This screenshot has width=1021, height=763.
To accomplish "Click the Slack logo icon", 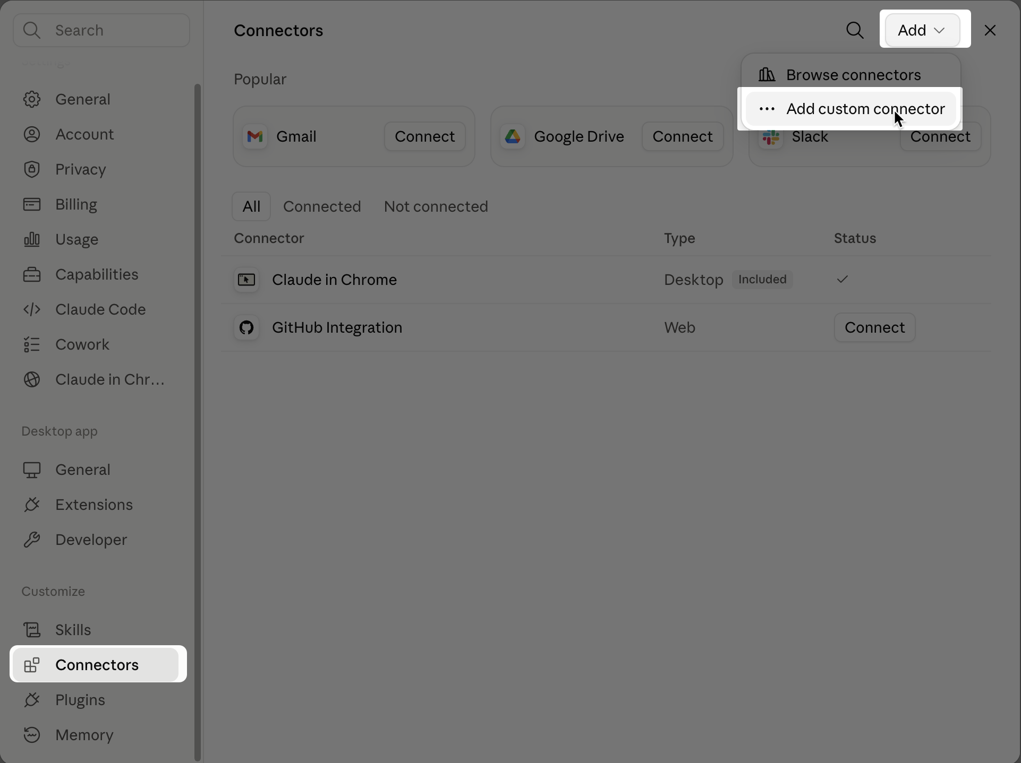I will (771, 137).
